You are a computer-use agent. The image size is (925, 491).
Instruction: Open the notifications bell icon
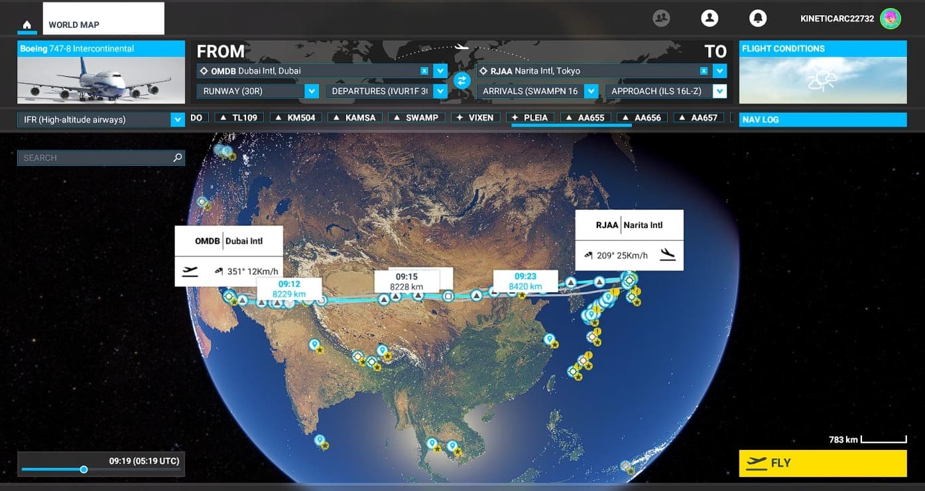tap(758, 19)
